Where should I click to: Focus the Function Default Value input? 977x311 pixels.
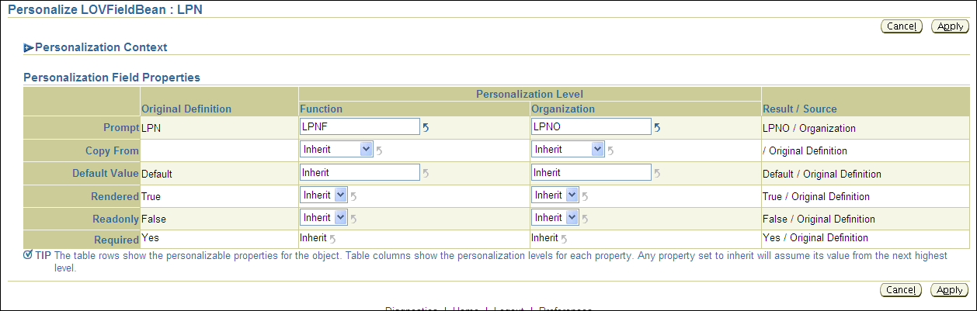360,173
